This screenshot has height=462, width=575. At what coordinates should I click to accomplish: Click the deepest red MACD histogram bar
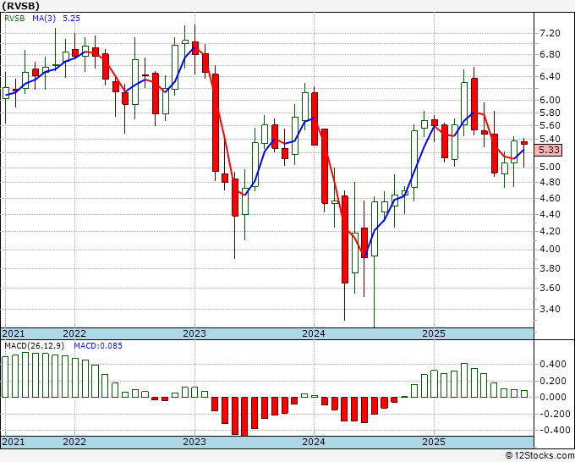244,416
